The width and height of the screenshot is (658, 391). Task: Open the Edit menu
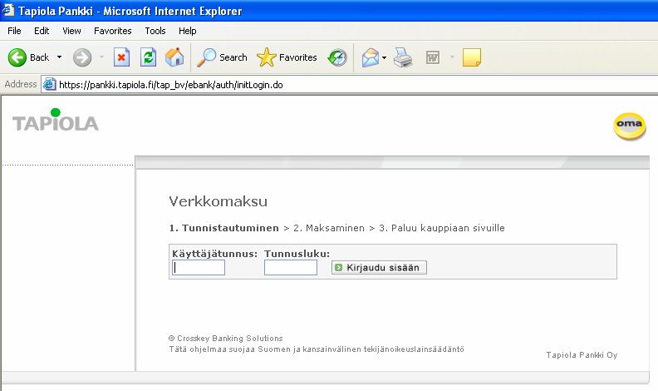pyautogui.click(x=42, y=31)
